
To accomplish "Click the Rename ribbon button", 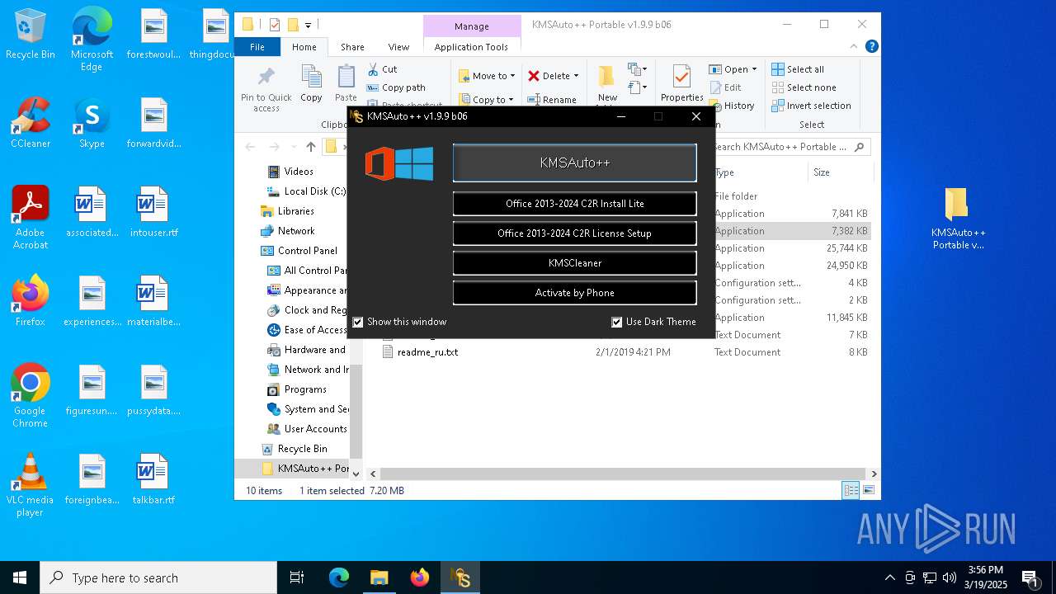I will 553,100.
